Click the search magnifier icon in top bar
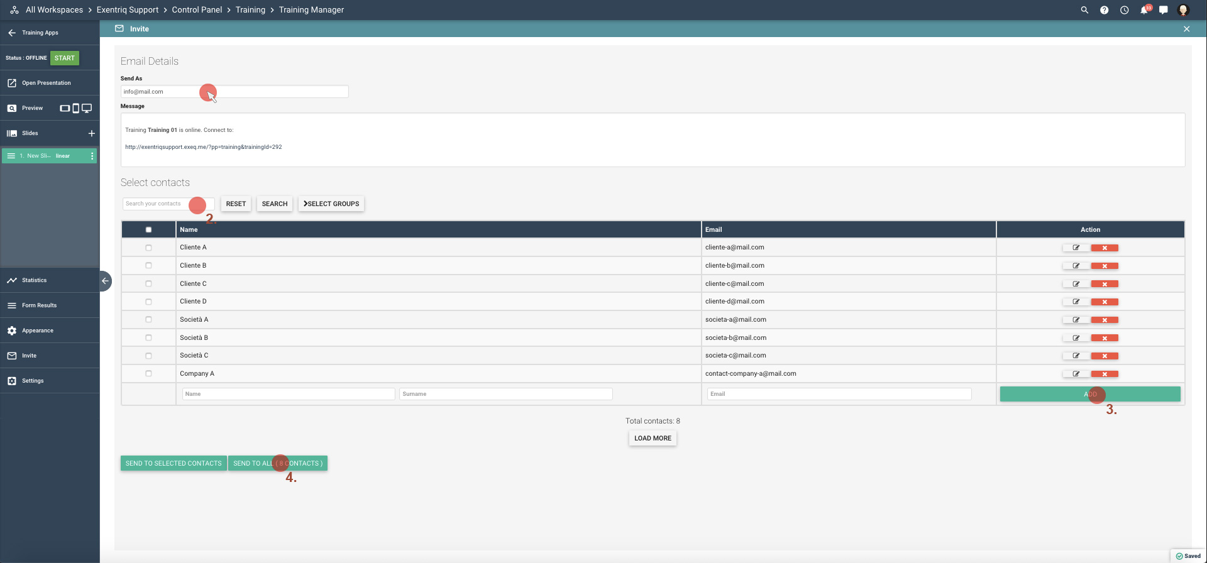The image size is (1207, 563). (x=1084, y=10)
